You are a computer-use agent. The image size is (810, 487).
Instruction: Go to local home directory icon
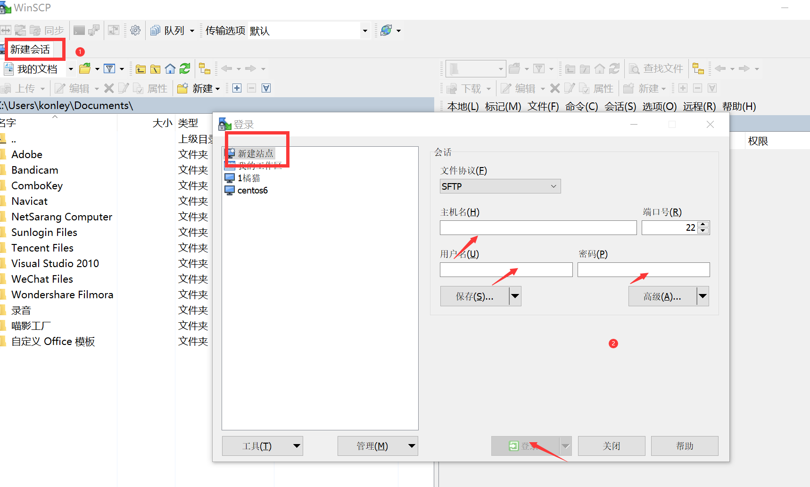170,69
